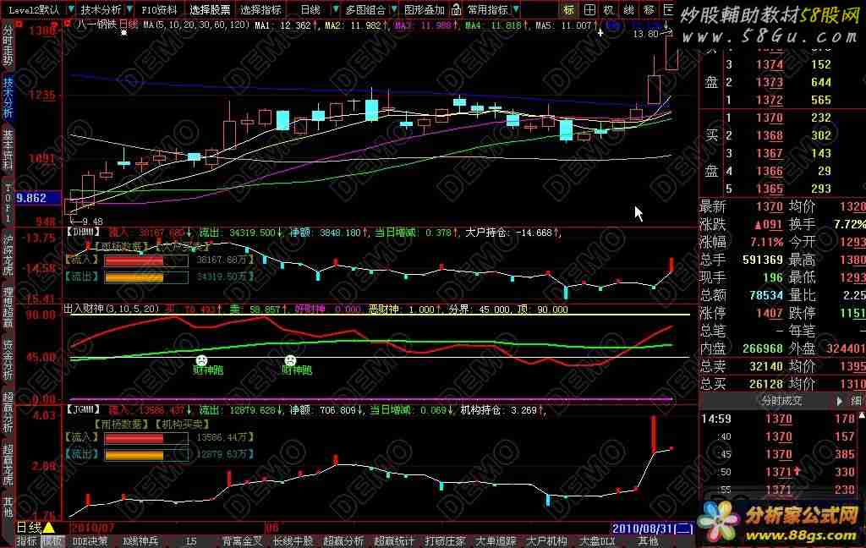This screenshot has width=866, height=548.
Task: Click the top toolbar 技术分析 label
Action: [101, 10]
